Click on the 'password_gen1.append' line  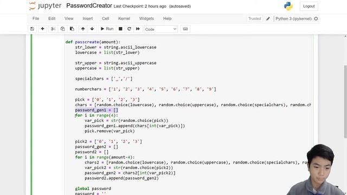click(x=134, y=126)
